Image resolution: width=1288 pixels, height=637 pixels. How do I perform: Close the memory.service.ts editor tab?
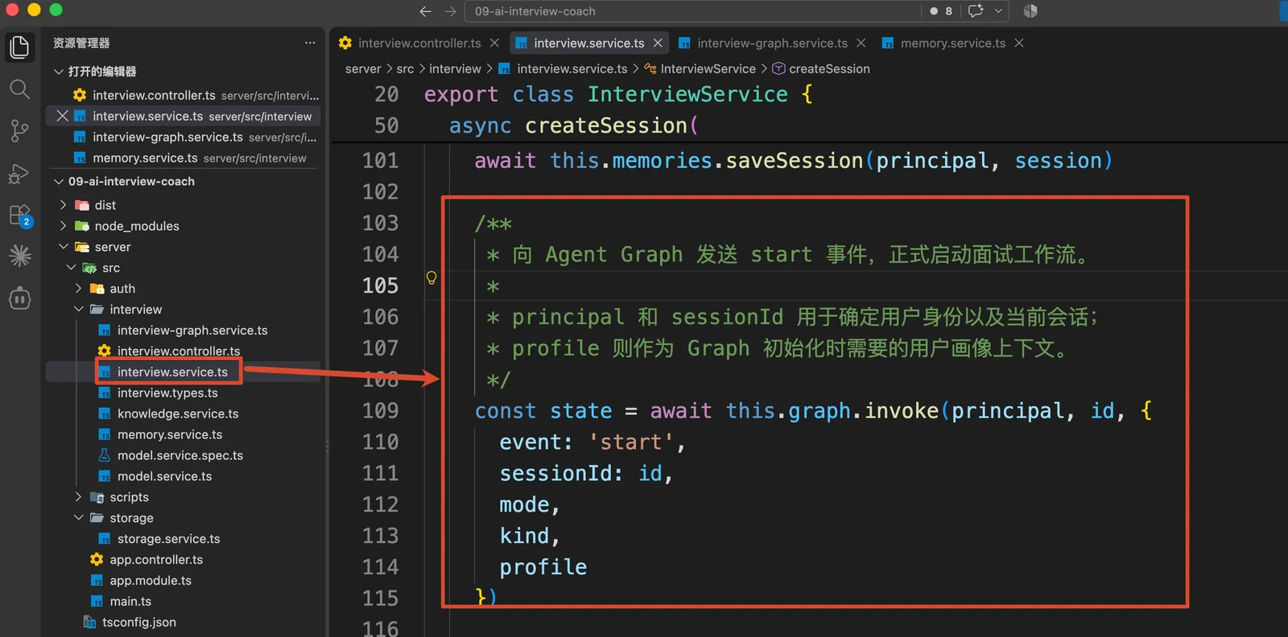pos(1019,43)
